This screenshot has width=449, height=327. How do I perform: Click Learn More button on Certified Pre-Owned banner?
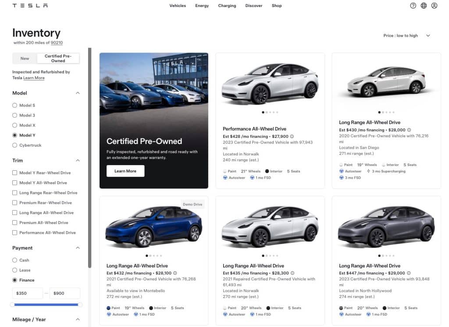coord(125,171)
